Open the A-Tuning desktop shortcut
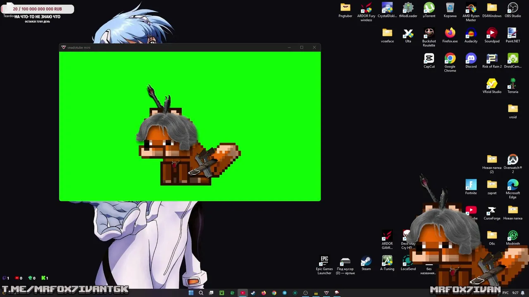 (387, 263)
